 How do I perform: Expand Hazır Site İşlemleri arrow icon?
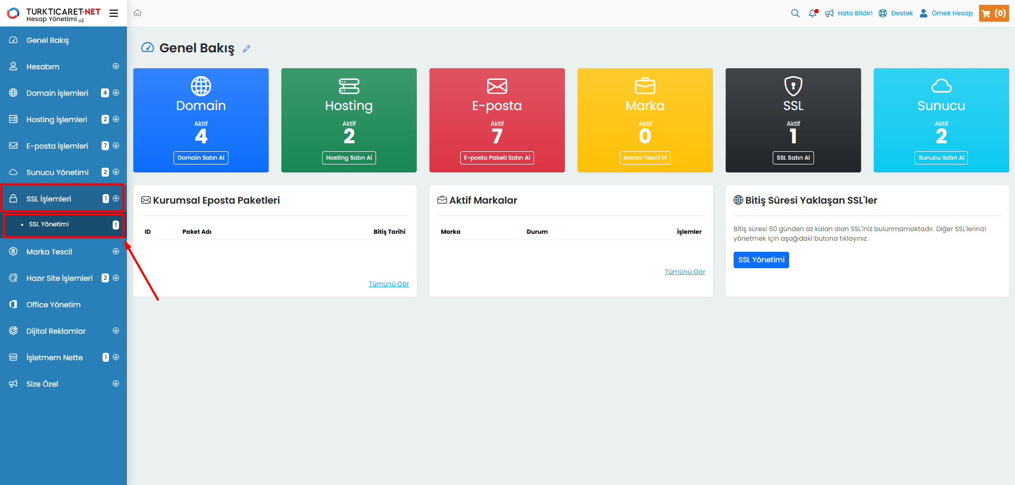tap(116, 278)
